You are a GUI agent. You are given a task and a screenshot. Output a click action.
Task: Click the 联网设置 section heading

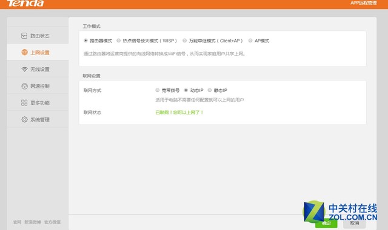92,76
